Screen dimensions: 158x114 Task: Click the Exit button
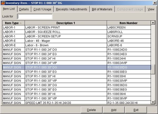pyautogui.click(x=136, y=110)
